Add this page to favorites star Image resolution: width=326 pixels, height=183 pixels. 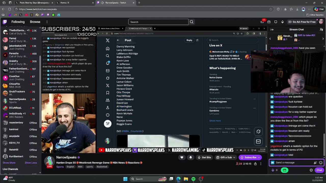click(271, 9)
